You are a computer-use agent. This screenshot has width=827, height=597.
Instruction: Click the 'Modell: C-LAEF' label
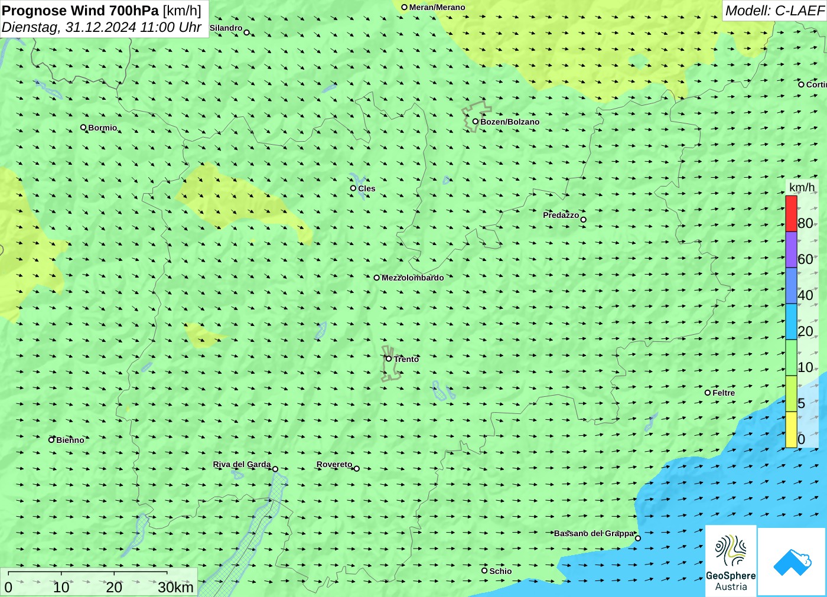[774, 11]
